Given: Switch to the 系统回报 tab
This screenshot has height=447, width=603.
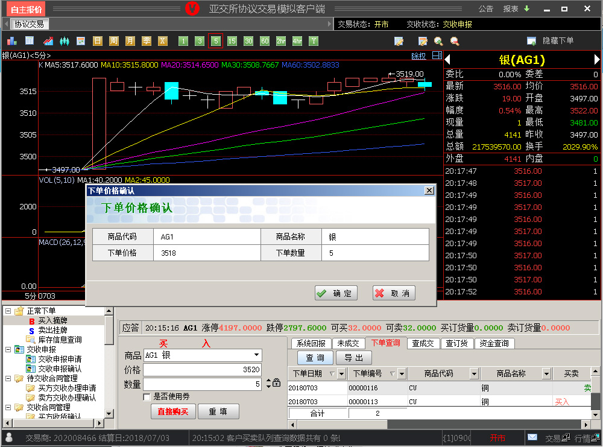Looking at the screenshot, I should pyautogui.click(x=311, y=343).
